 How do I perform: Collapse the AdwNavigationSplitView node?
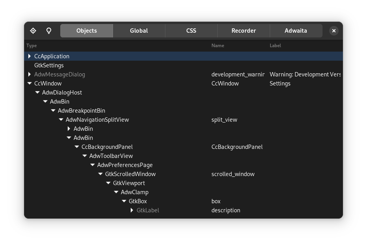[61, 120]
